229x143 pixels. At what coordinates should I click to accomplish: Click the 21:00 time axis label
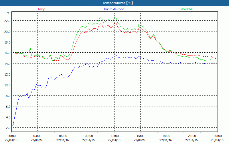coord(192,136)
